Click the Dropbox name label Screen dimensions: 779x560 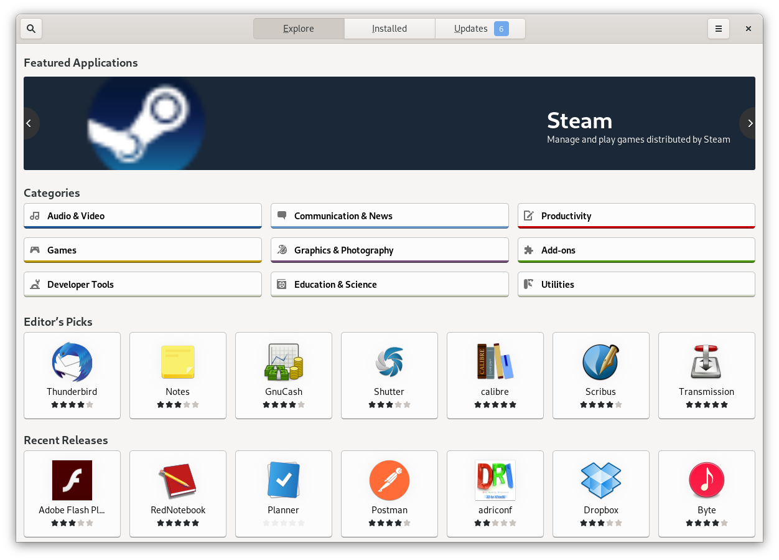601,510
